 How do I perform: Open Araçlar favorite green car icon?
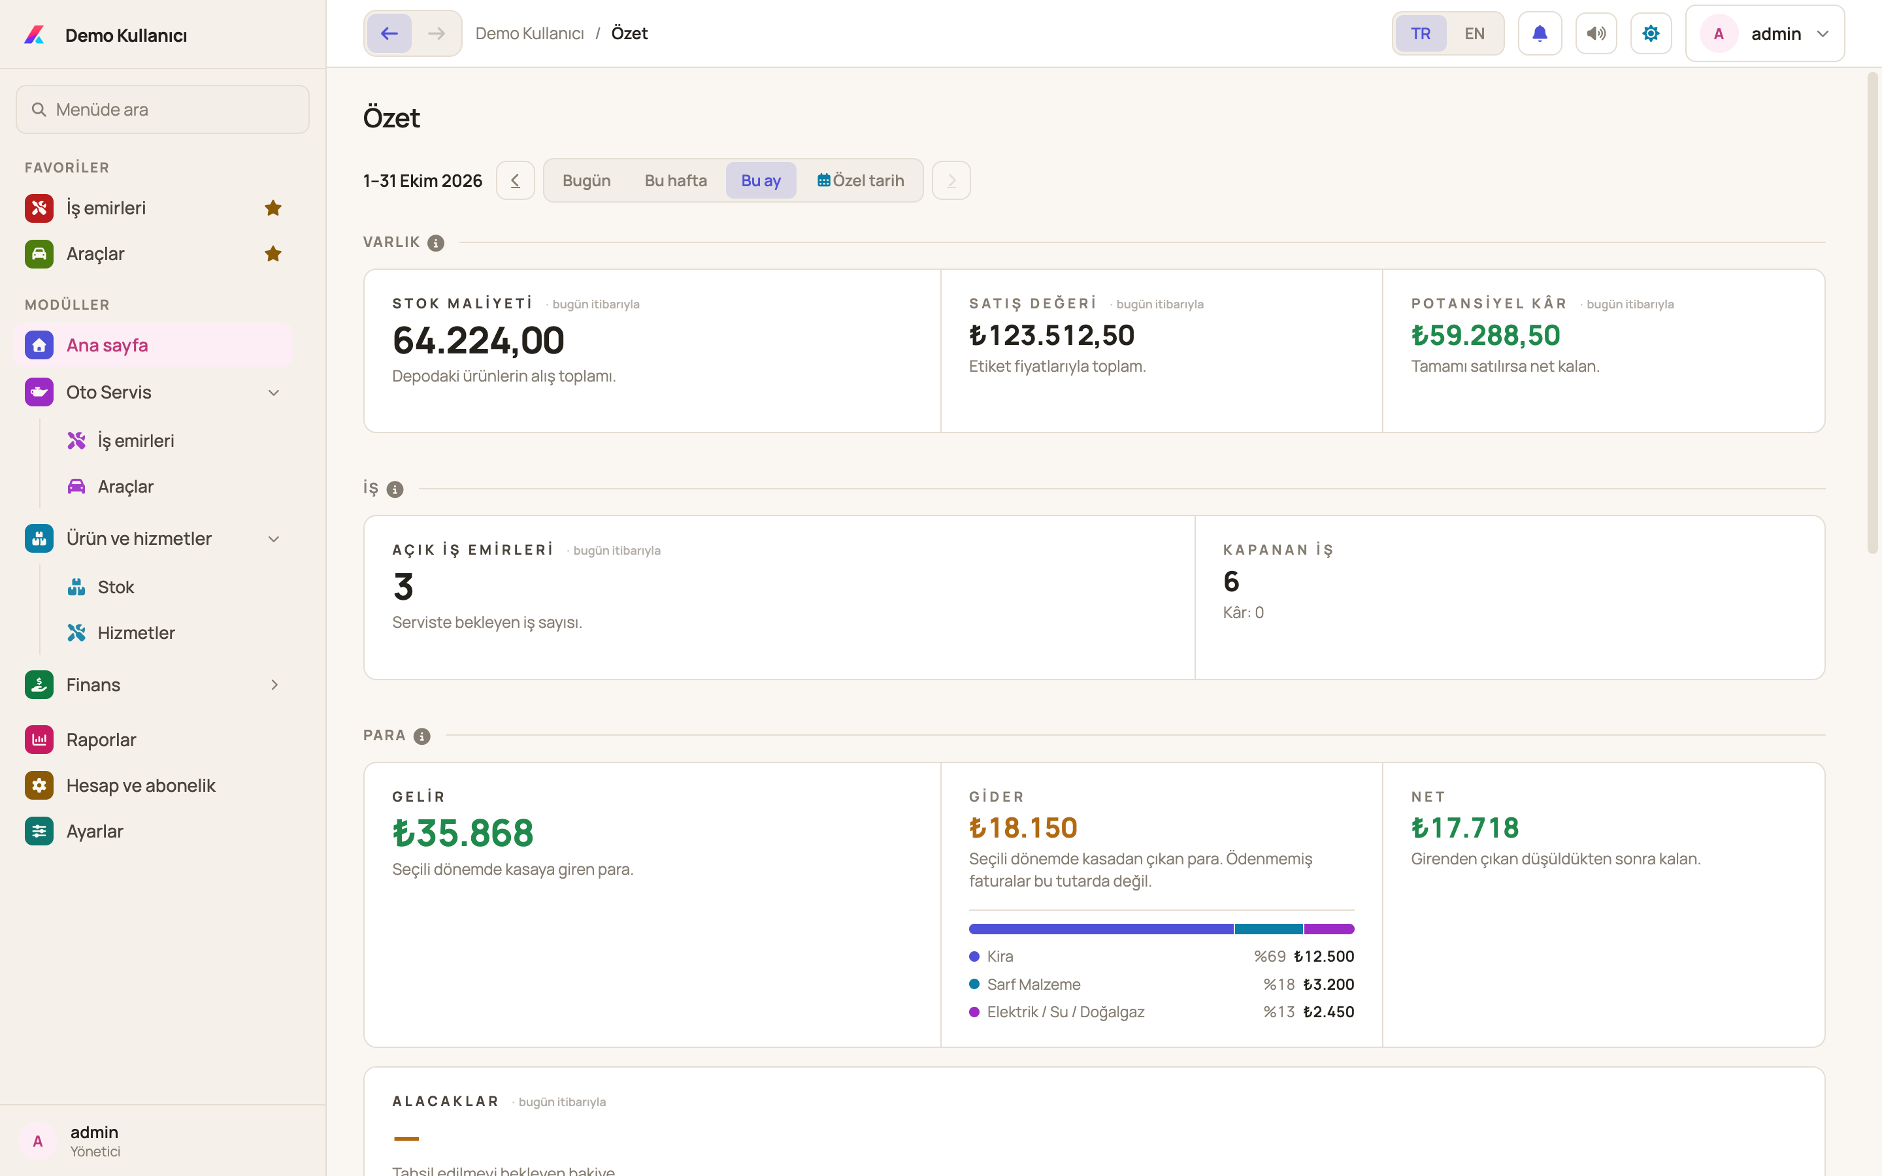39,253
